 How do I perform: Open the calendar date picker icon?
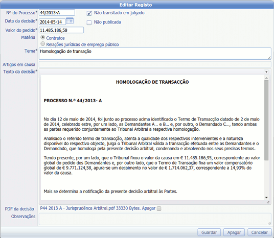70,21
